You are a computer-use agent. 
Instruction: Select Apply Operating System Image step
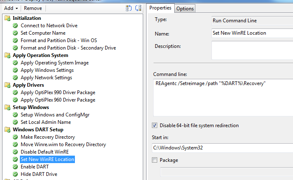coord(55,63)
